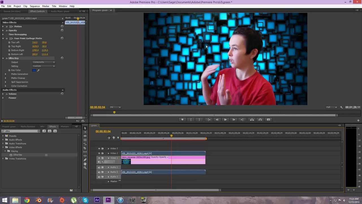
Task: Select the Ultra Key effect item
Action: (18, 155)
